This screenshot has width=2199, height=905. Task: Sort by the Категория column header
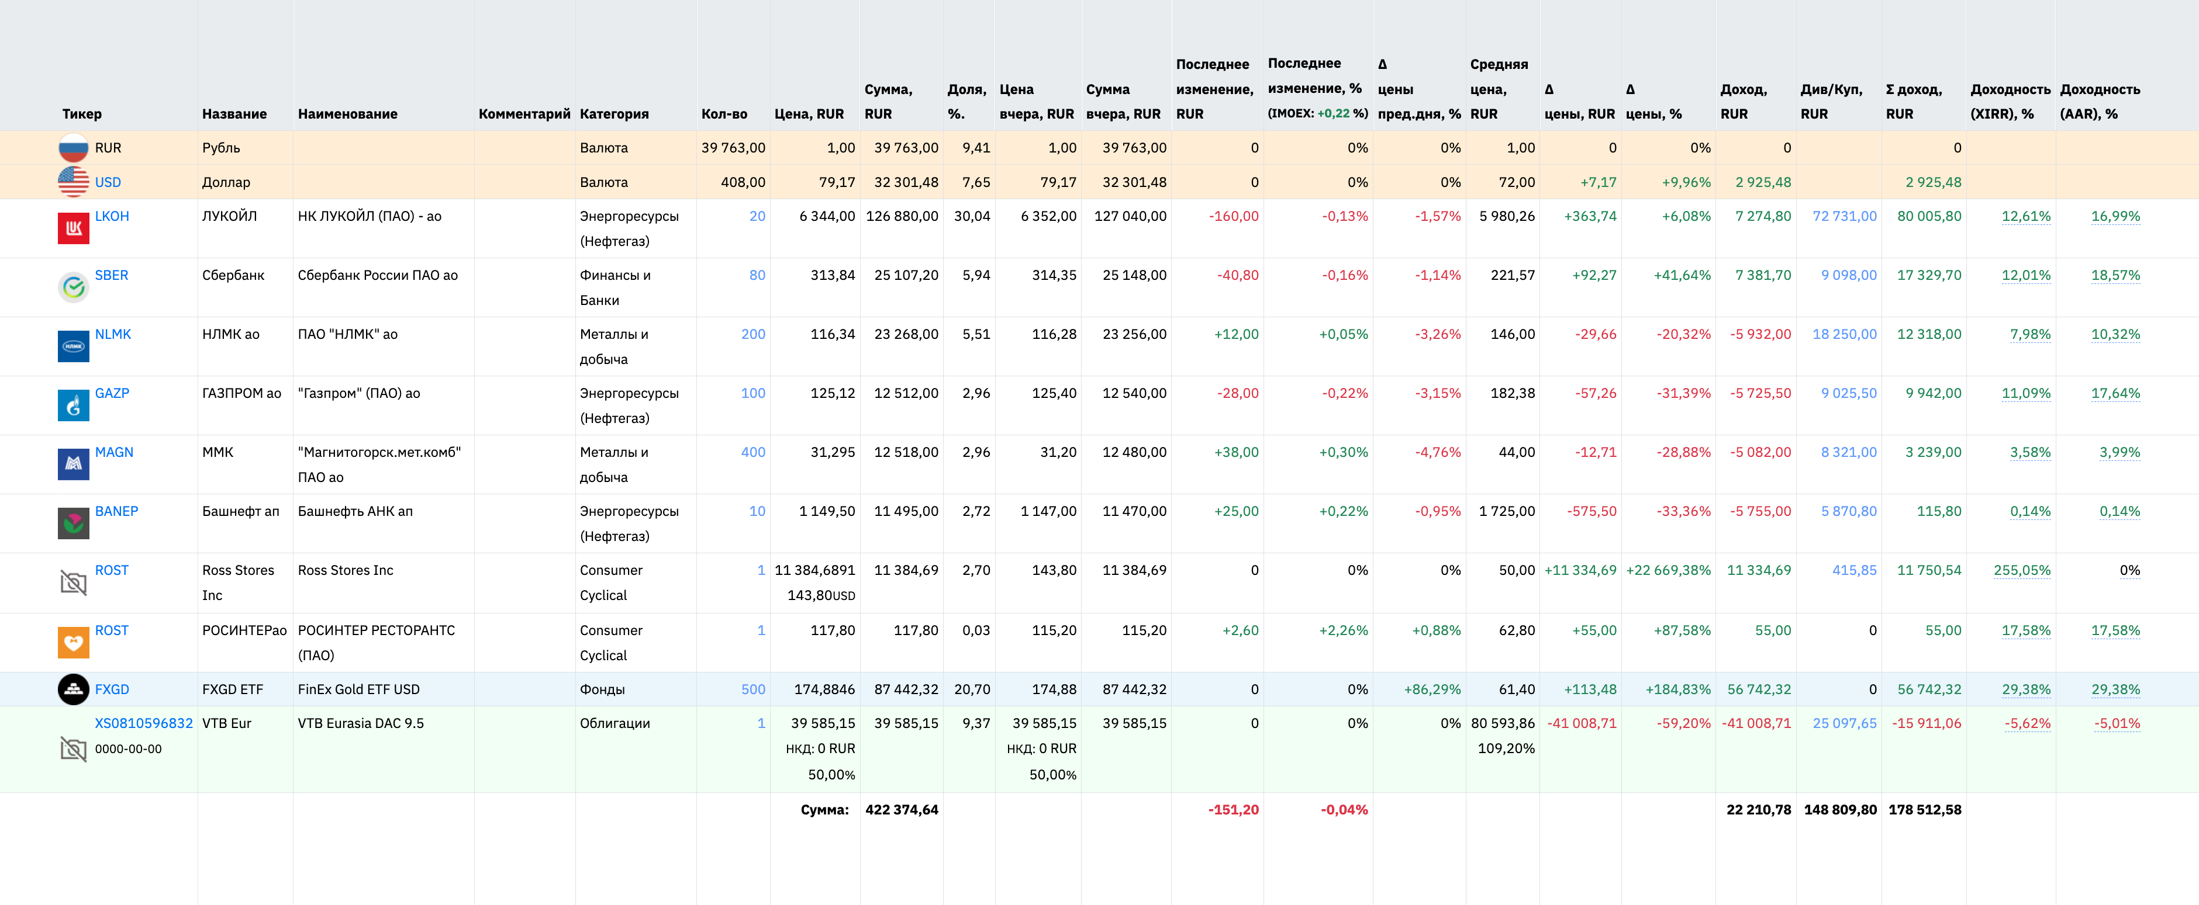[x=614, y=115]
